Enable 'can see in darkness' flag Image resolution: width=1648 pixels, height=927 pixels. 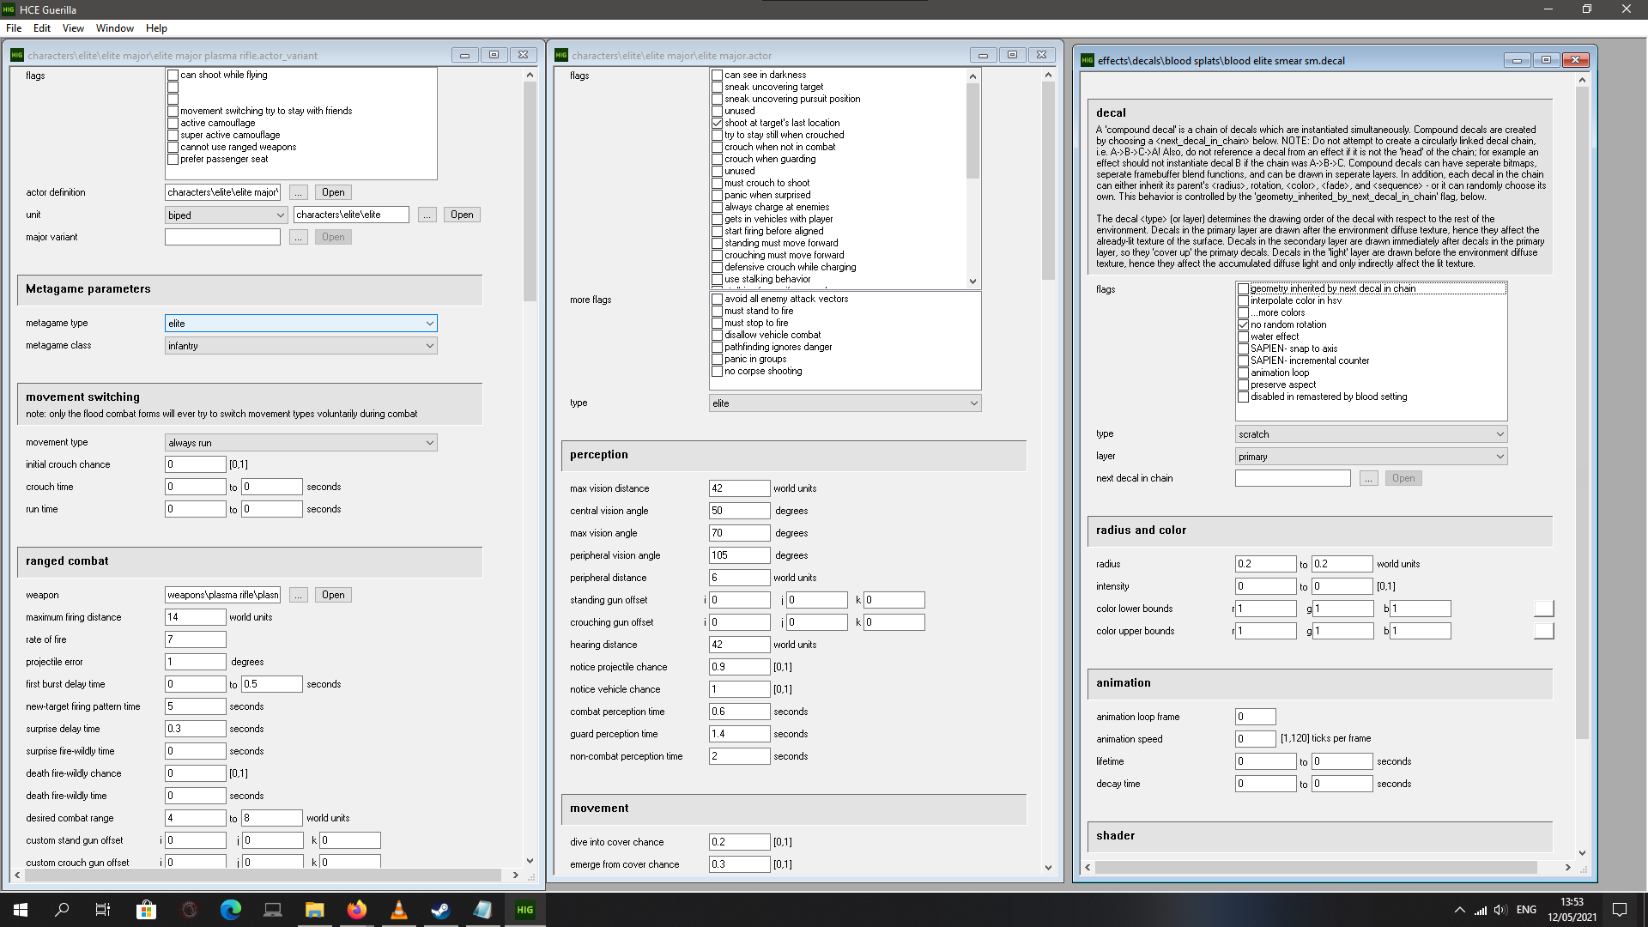coord(717,75)
